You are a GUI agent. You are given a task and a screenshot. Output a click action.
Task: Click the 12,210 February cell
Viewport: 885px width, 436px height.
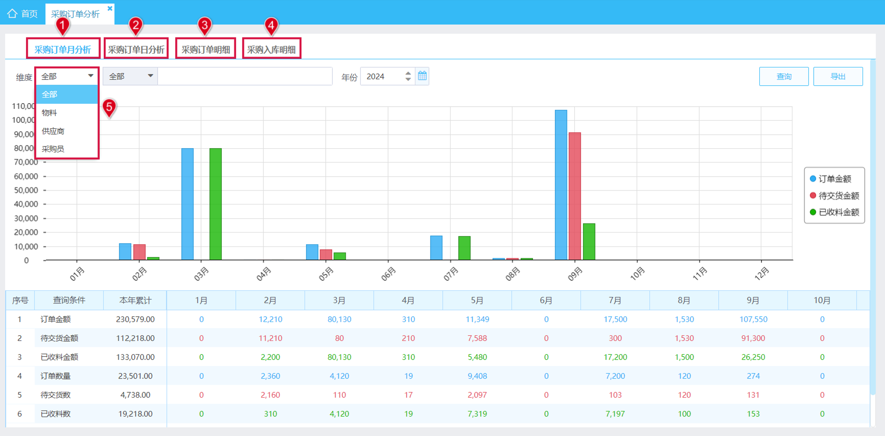271,319
